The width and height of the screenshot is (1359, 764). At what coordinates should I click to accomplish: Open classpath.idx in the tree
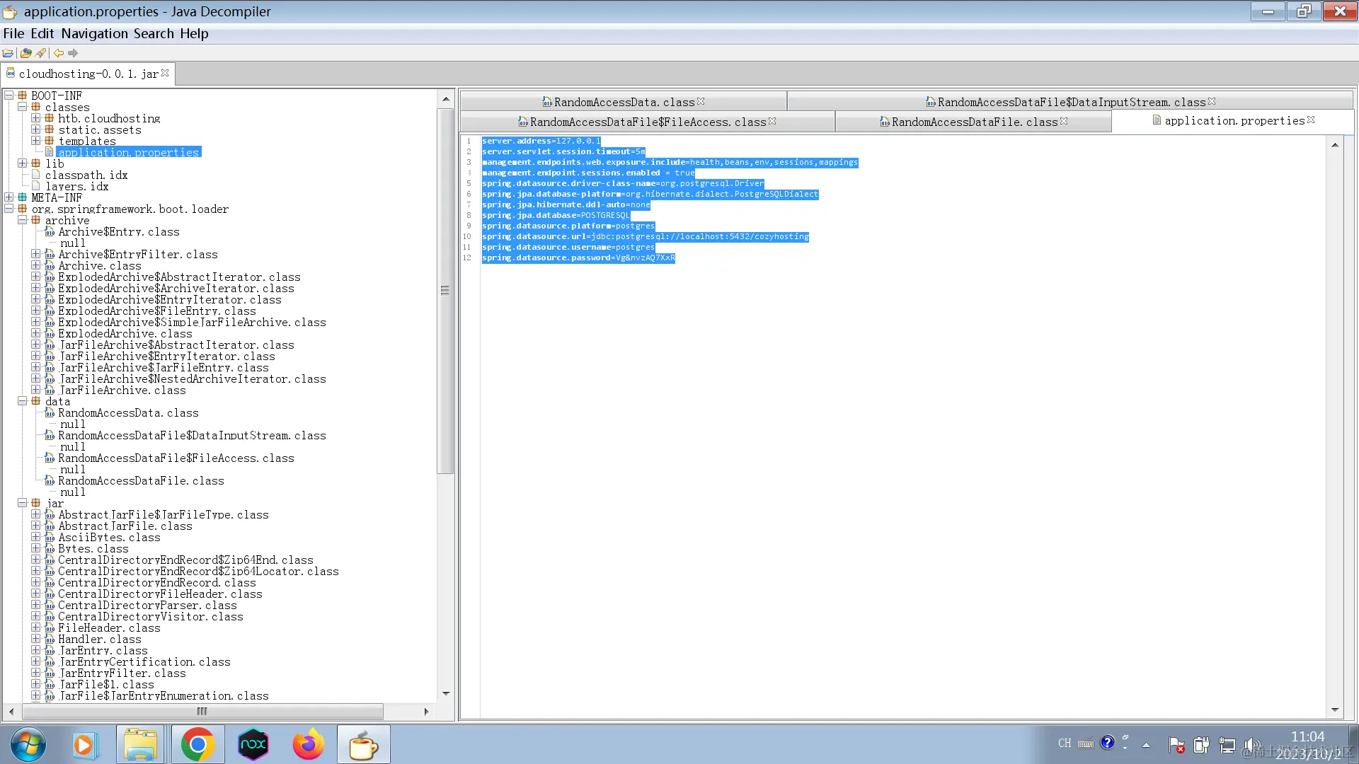tap(86, 175)
